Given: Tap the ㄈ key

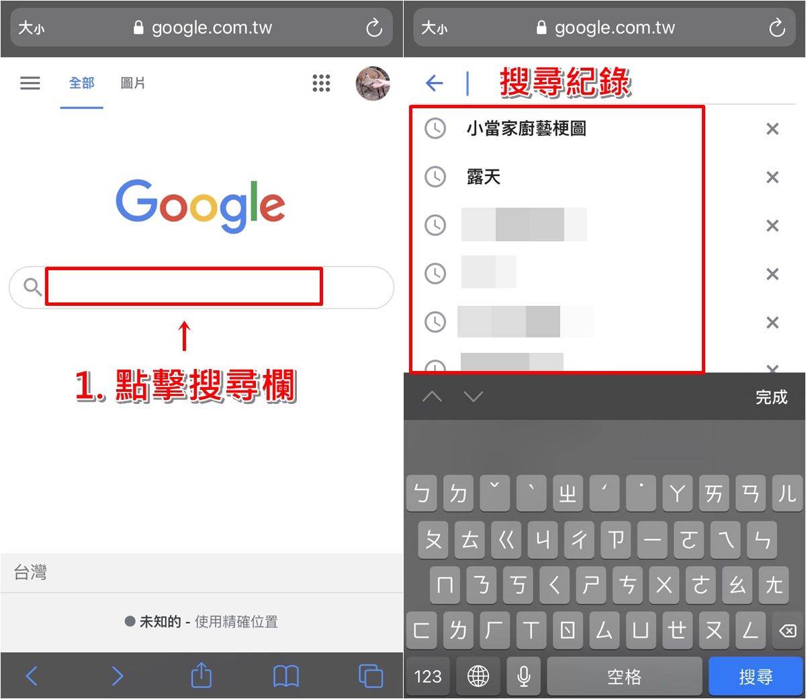Looking at the screenshot, I should tap(422, 630).
